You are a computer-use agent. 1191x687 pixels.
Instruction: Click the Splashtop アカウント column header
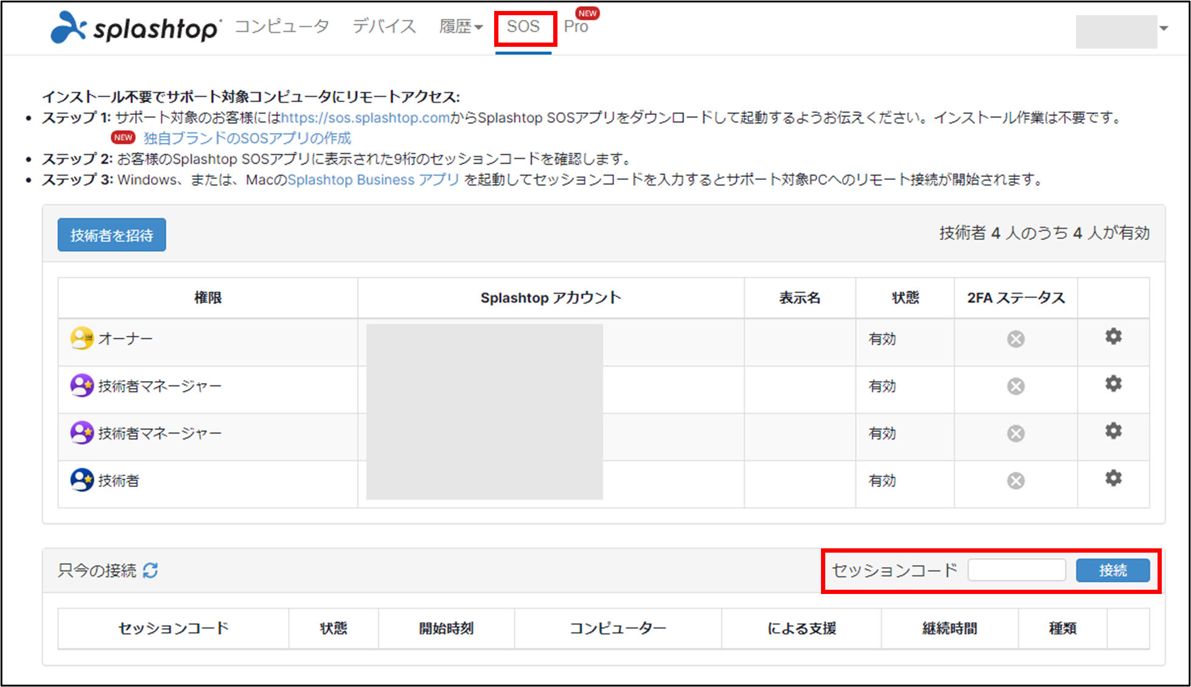tap(551, 298)
